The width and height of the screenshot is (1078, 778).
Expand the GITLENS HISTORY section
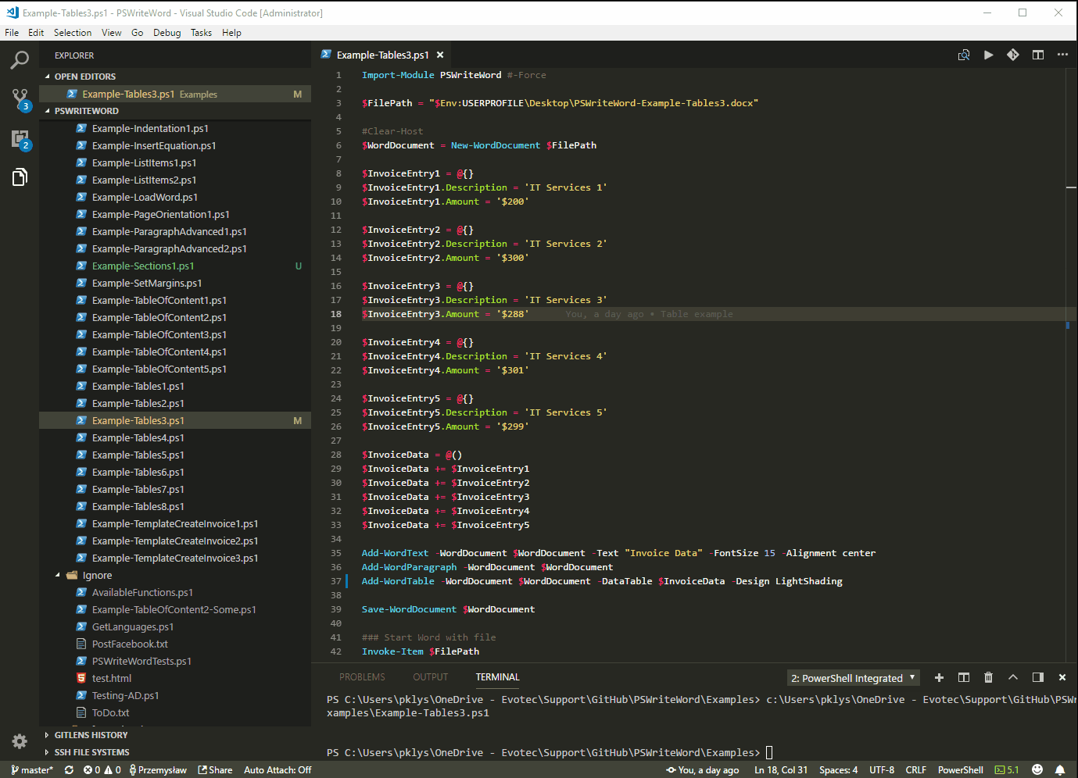click(x=91, y=735)
